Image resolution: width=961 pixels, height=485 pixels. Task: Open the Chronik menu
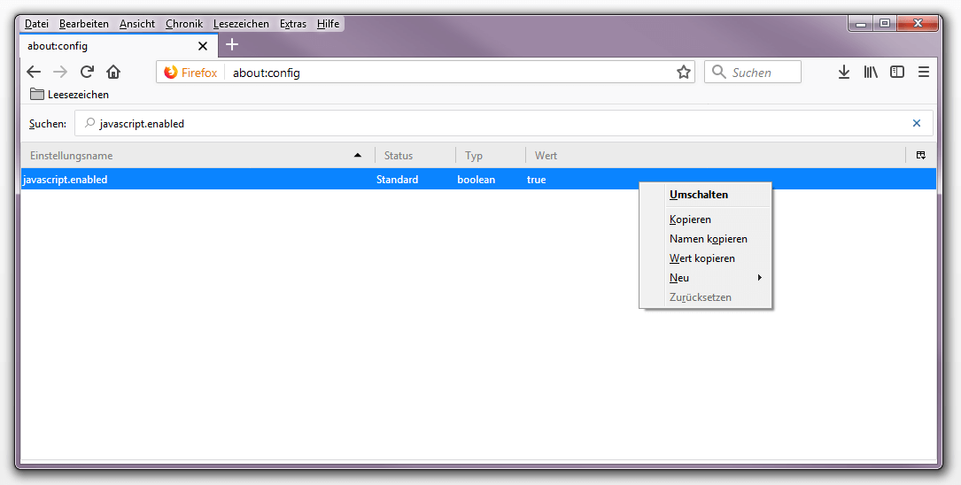[x=184, y=24]
